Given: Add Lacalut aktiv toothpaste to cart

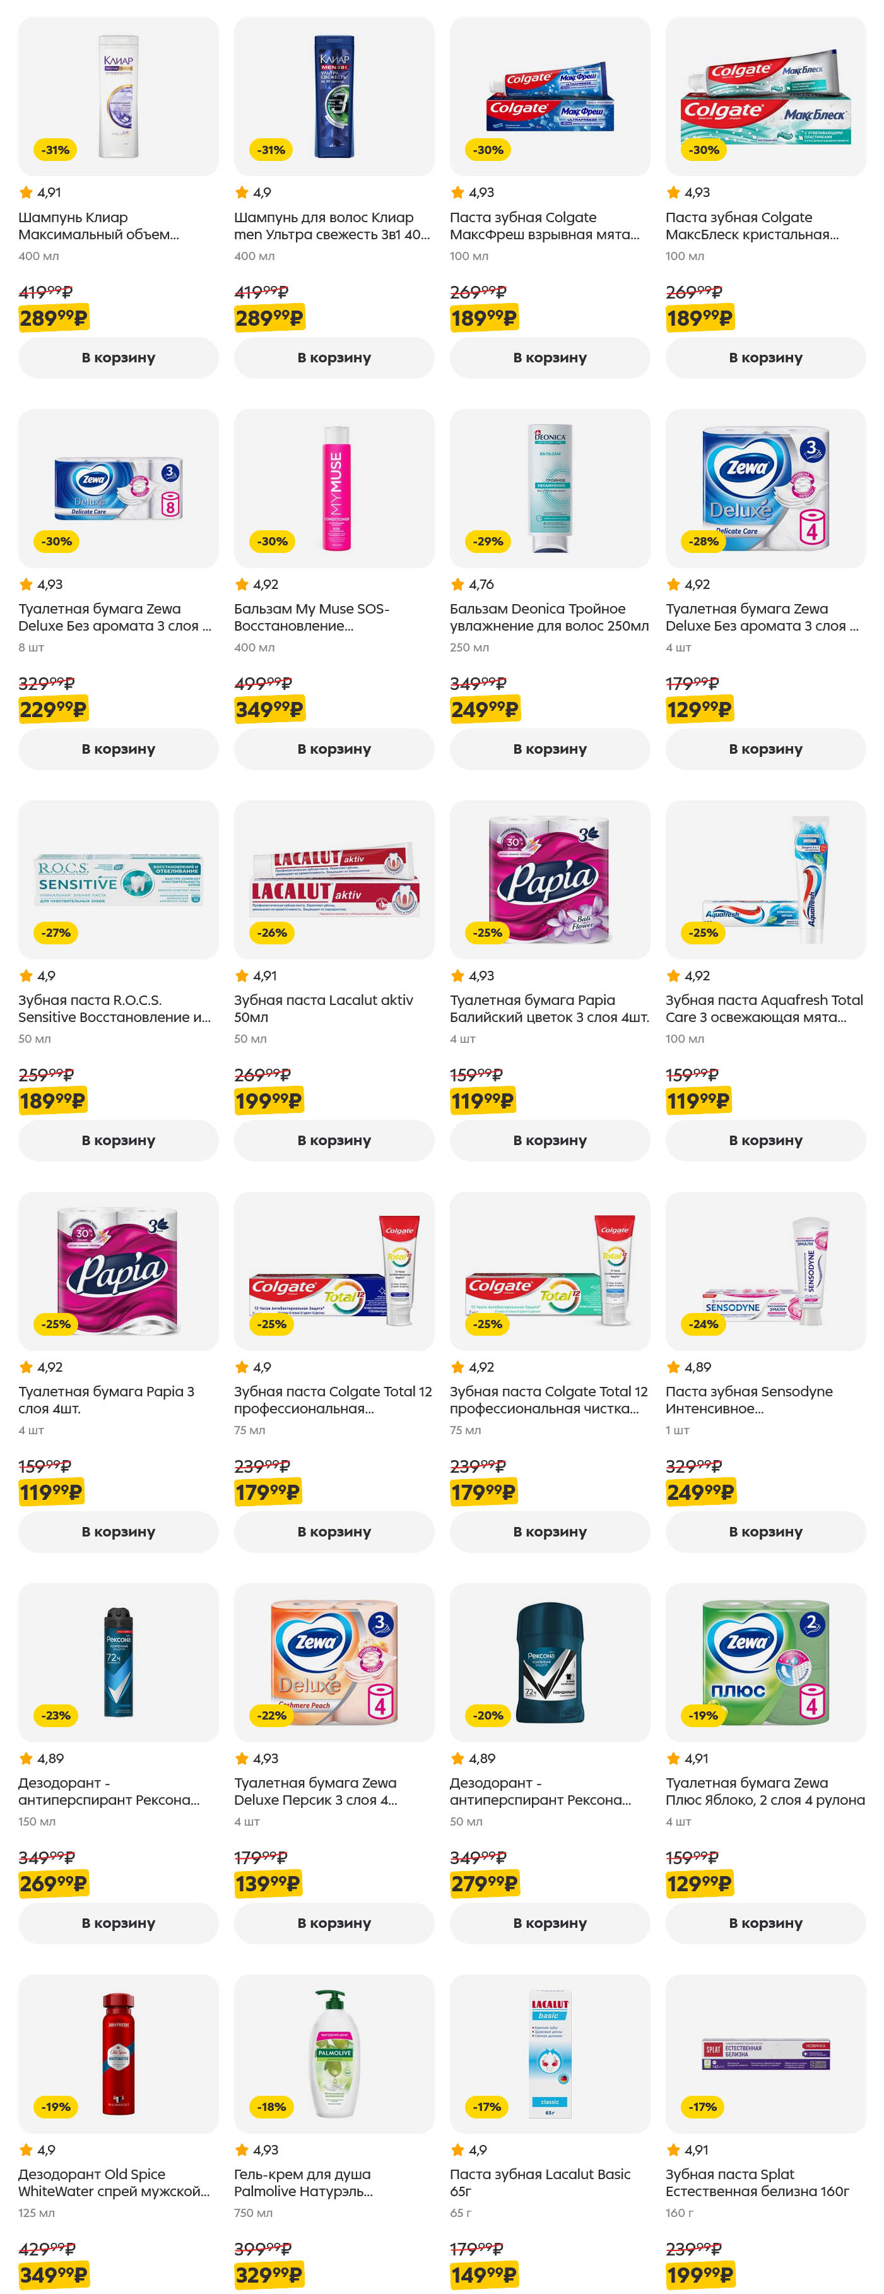Looking at the screenshot, I should click(334, 1140).
